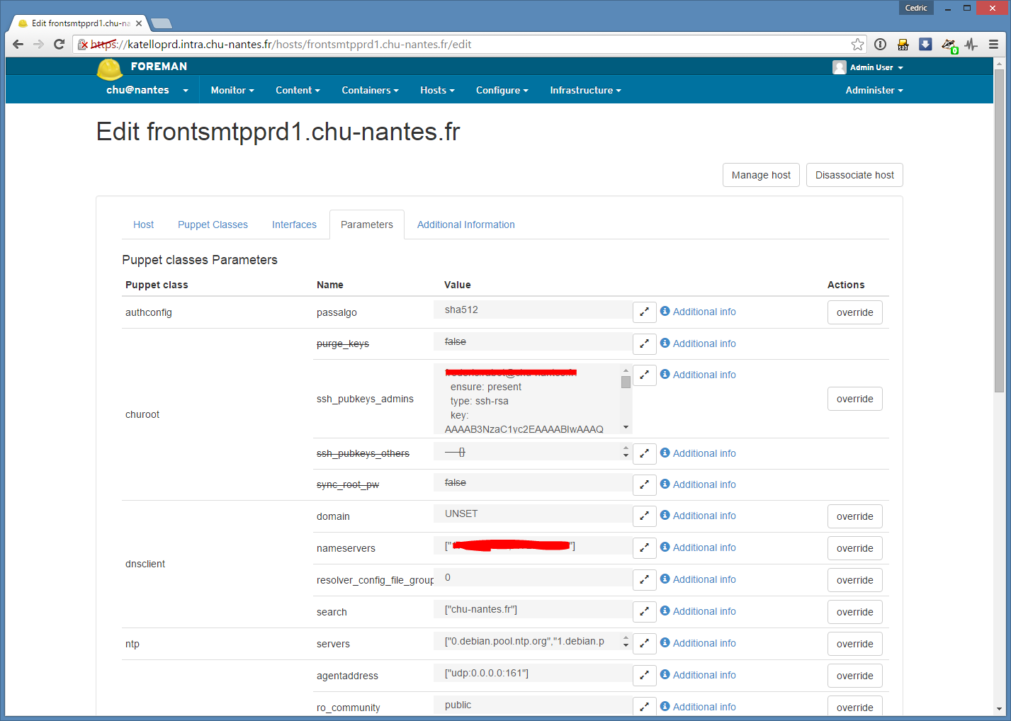
Task: Bookmark this page with the star icon
Action: pyautogui.click(x=857, y=45)
